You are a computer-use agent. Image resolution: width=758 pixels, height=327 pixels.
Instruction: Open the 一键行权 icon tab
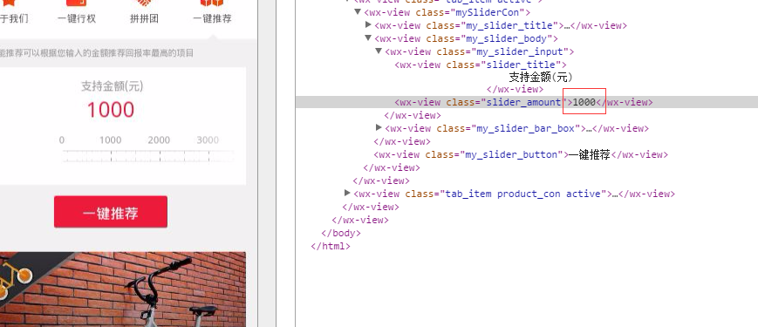(x=77, y=12)
